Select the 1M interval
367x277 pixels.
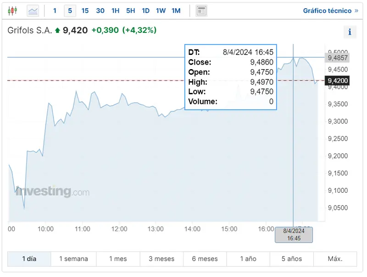pyautogui.click(x=176, y=10)
